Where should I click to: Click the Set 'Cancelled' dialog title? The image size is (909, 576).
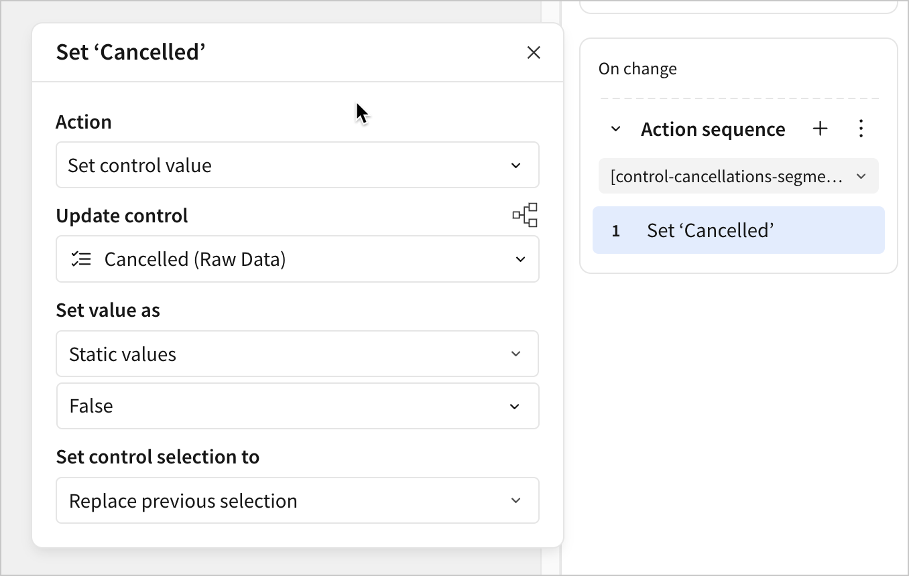(131, 52)
